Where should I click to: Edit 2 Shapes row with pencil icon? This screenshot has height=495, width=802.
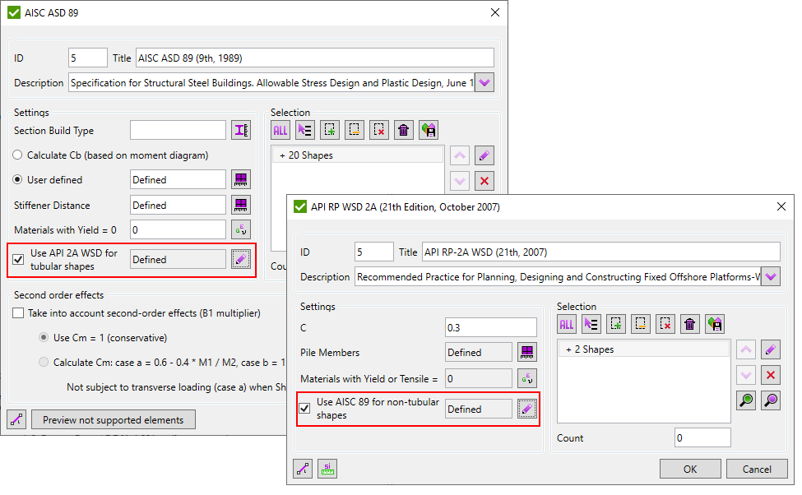point(771,349)
